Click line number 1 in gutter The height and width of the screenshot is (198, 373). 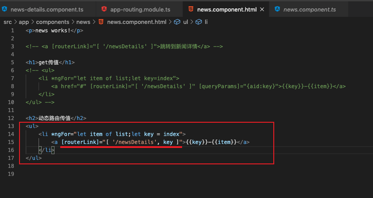(x=12, y=31)
